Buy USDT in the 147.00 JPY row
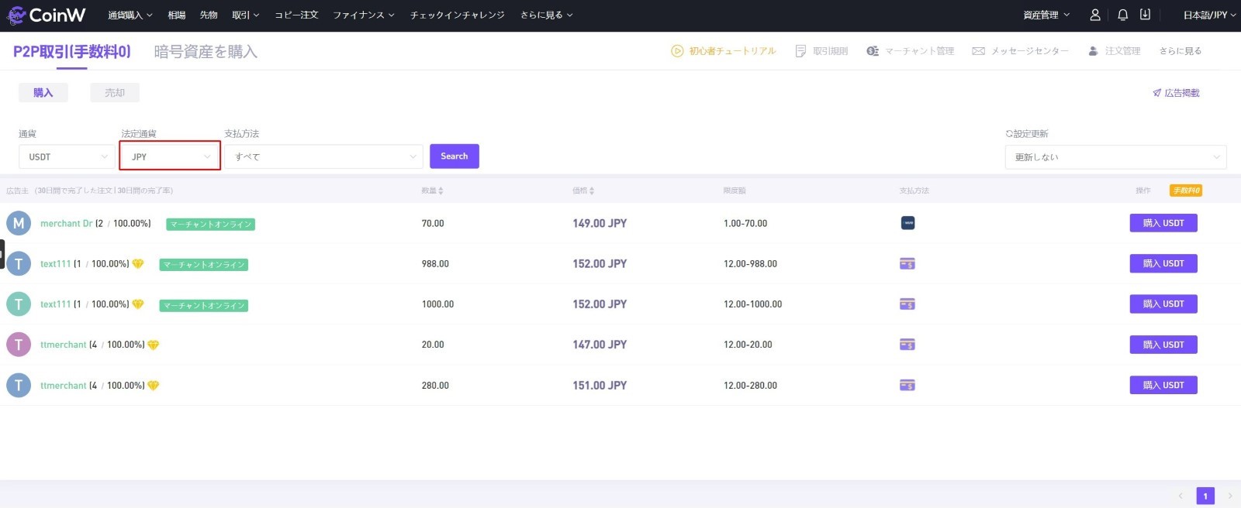 [1163, 345]
